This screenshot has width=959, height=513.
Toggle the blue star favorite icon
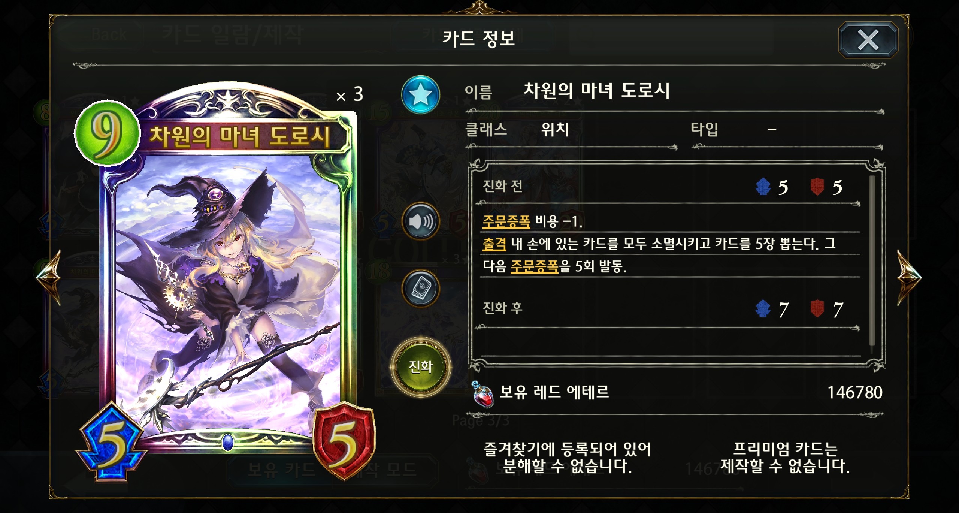click(420, 94)
